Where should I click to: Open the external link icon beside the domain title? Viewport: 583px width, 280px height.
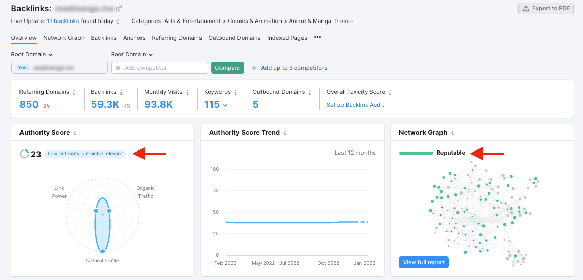click(119, 9)
